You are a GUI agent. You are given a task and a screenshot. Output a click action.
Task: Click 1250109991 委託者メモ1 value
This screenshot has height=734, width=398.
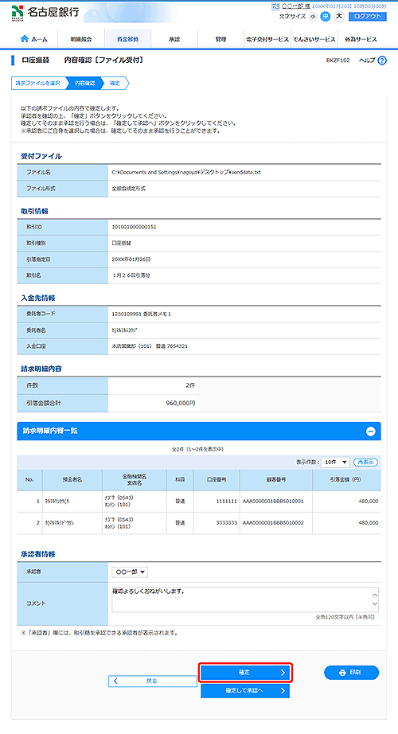pos(142,314)
